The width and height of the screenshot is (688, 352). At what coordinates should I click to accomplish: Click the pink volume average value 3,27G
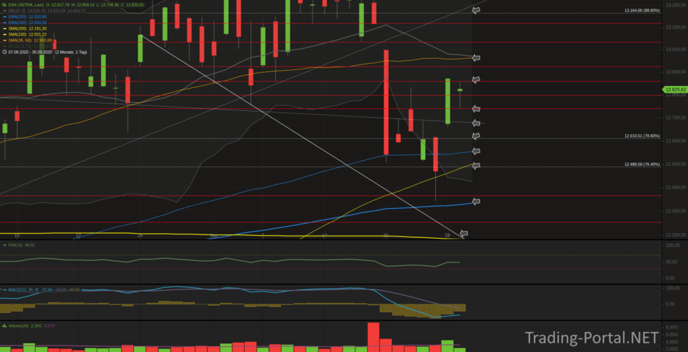[50, 326]
